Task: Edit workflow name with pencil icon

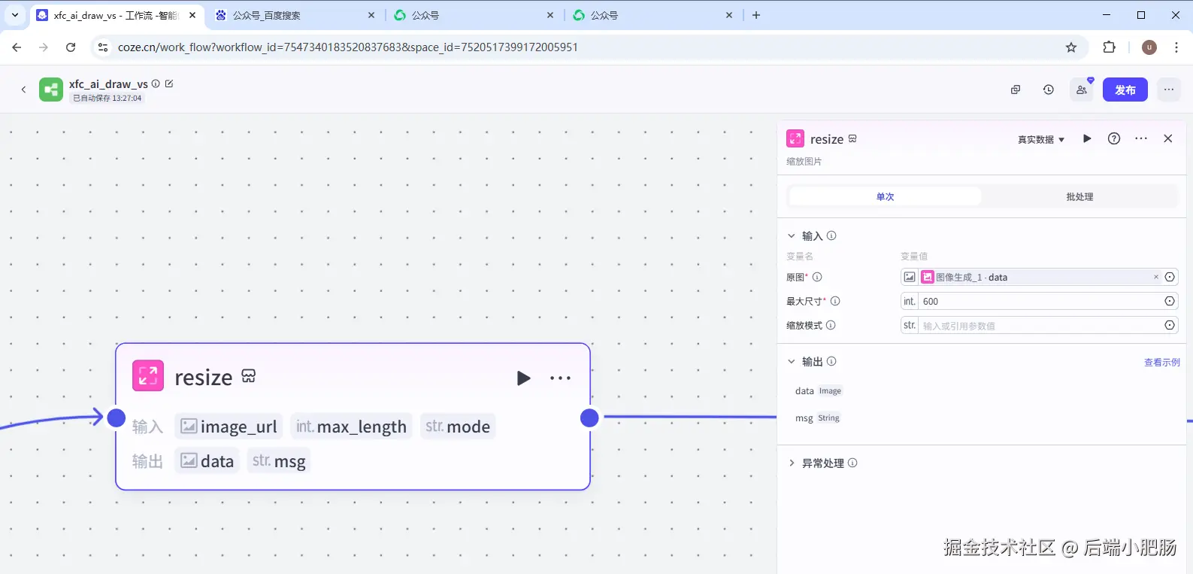Action: (x=169, y=84)
